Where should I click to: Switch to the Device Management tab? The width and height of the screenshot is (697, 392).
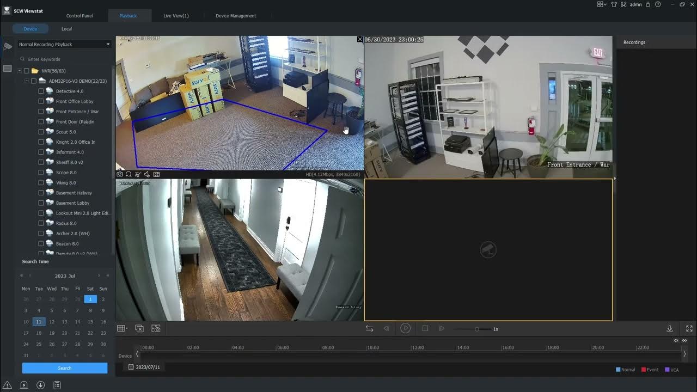pos(236,16)
